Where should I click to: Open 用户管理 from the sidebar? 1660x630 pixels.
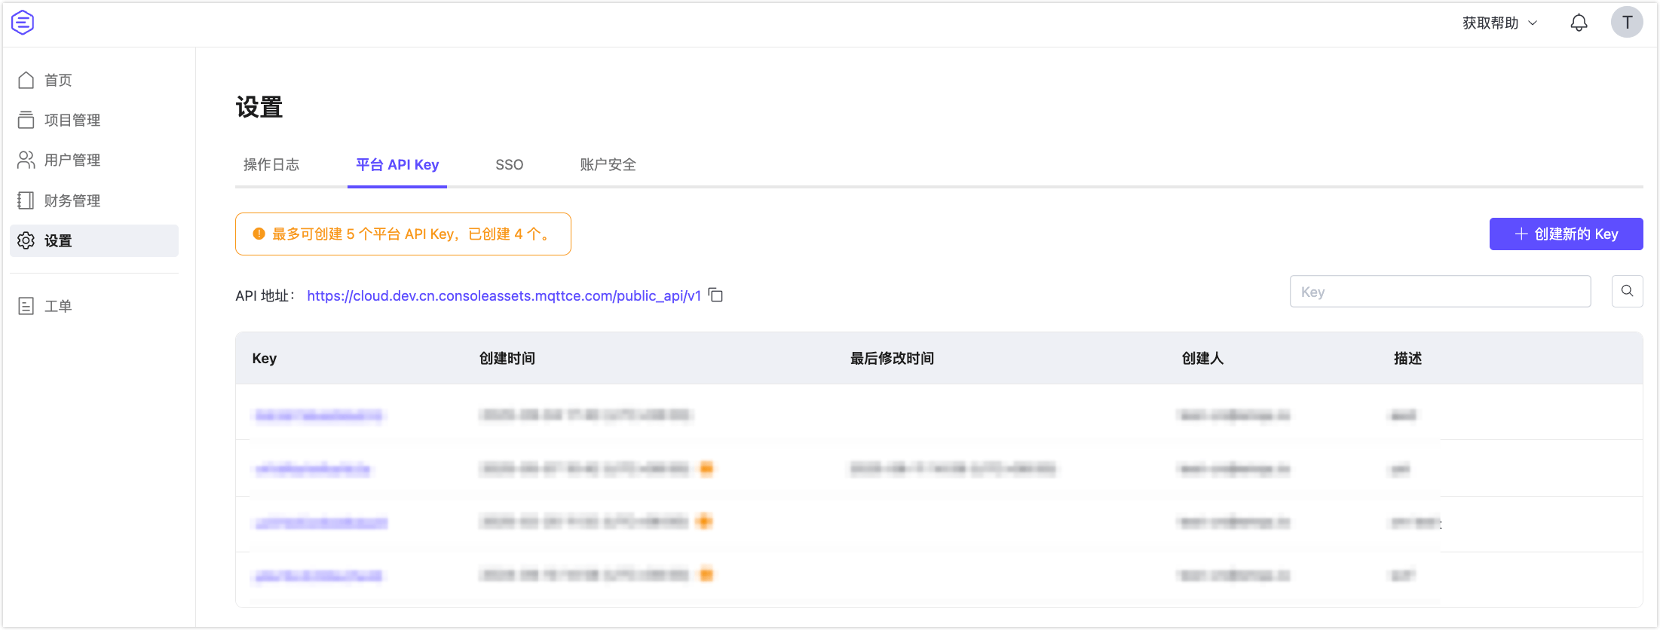point(72,160)
